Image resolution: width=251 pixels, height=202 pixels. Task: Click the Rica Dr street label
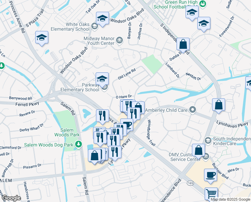tap(233, 170)
